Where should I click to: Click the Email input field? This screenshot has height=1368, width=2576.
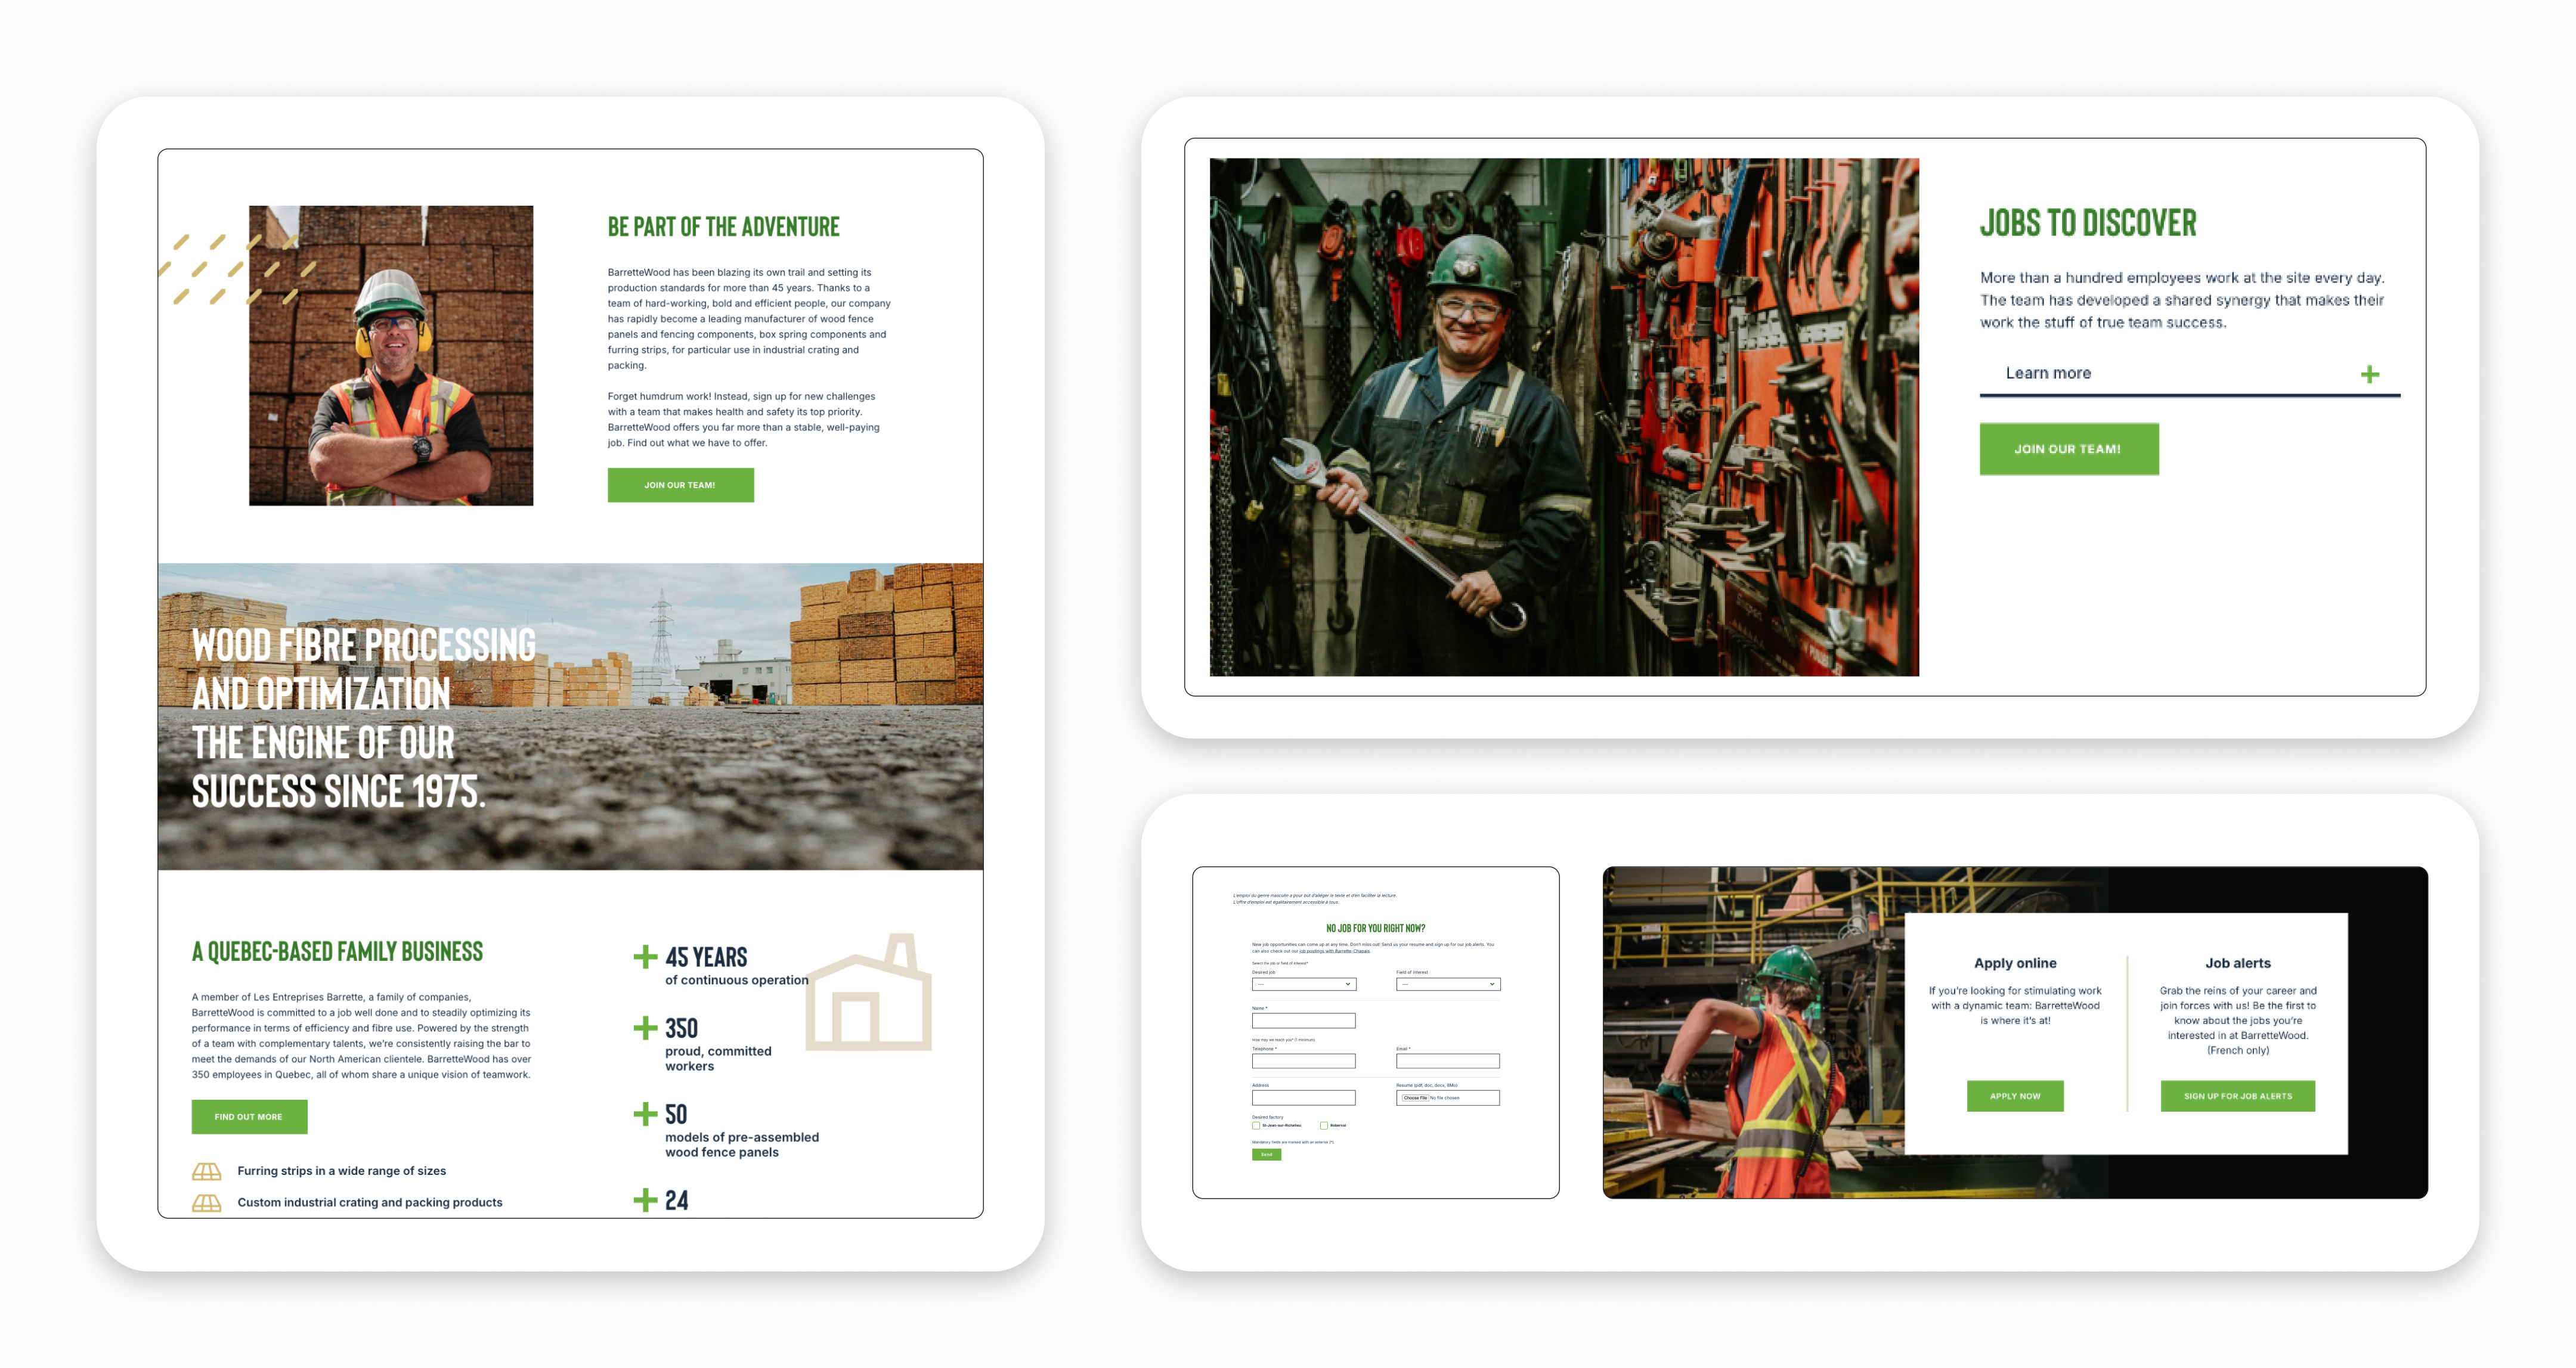[1447, 1061]
